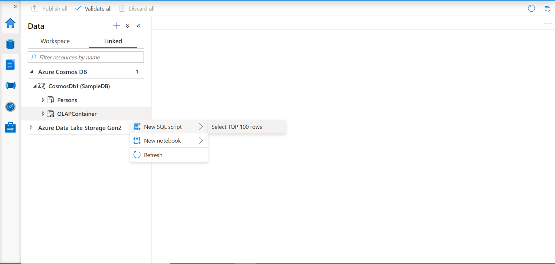Open the Data hub cylinder icon
Screen dimensions: 555x264
point(10,44)
